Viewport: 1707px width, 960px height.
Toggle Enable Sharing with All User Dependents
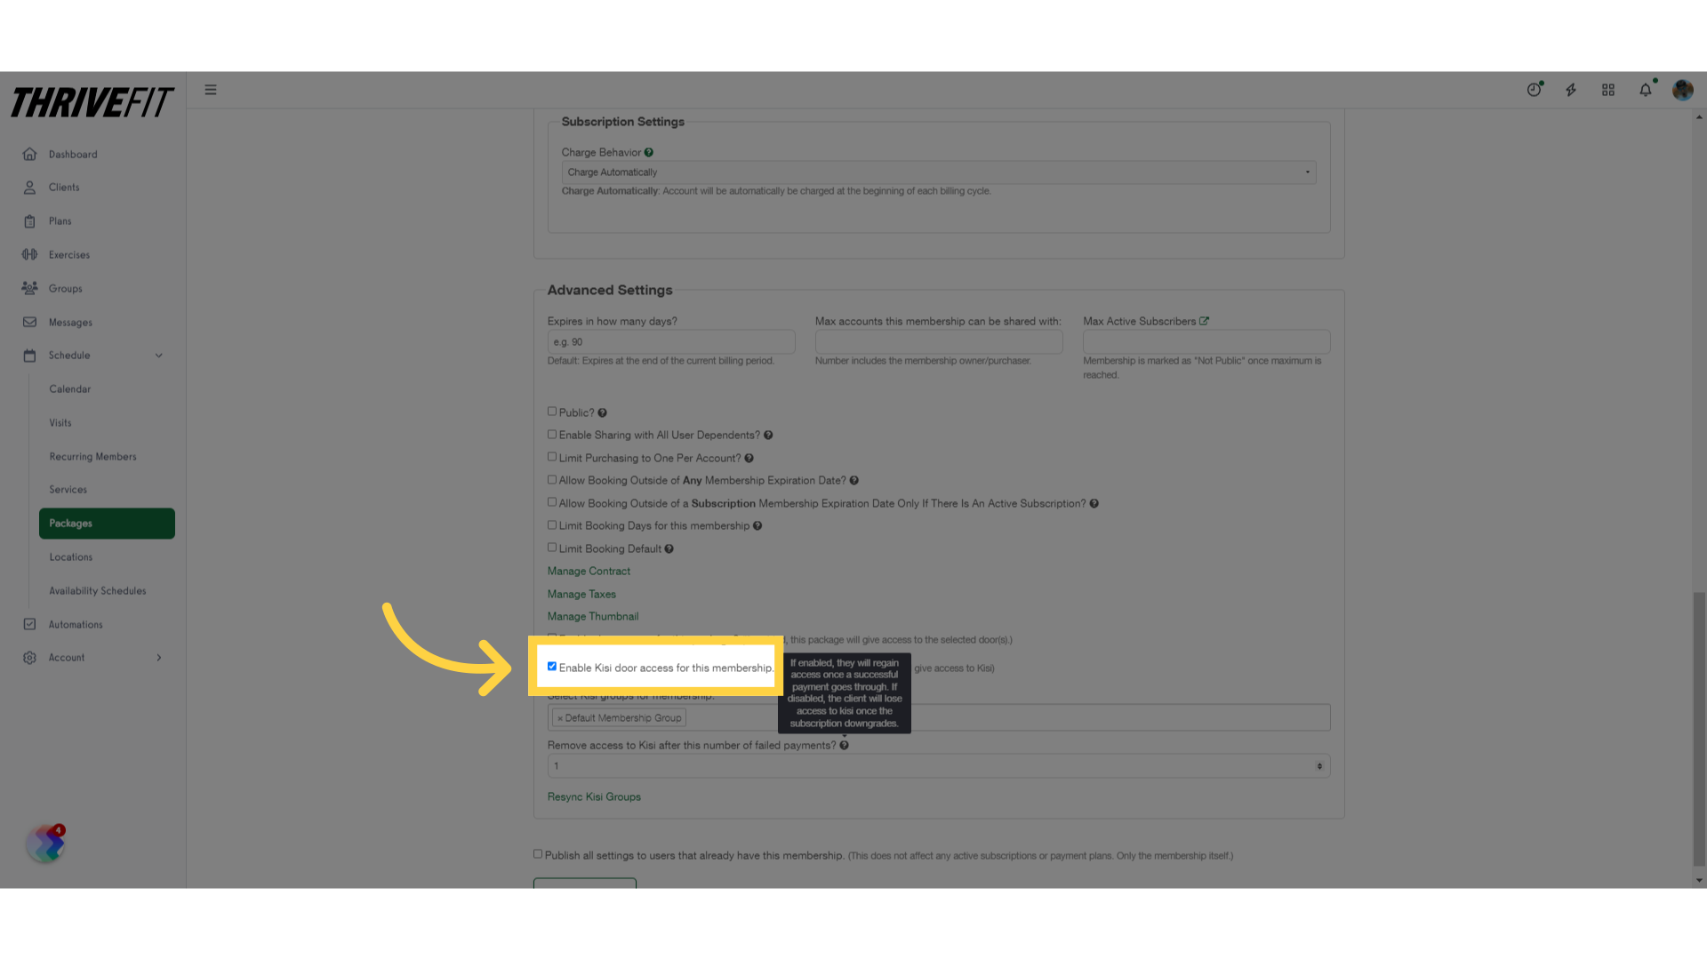tap(551, 434)
